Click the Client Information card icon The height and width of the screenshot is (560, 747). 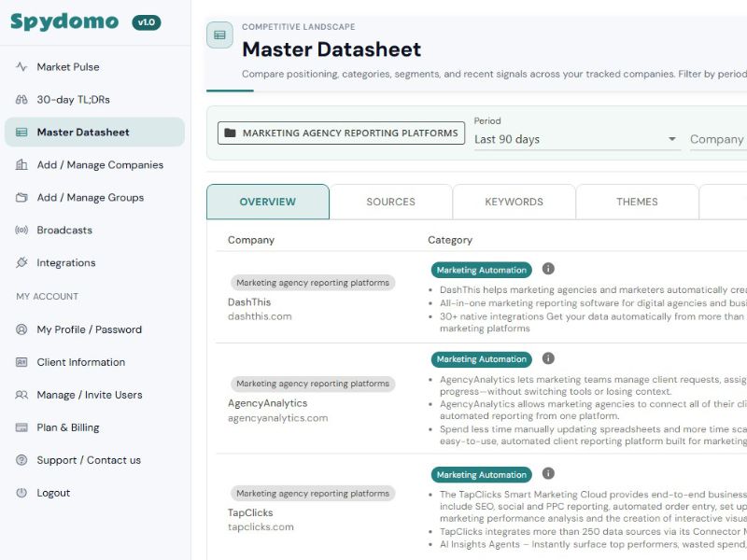point(21,362)
